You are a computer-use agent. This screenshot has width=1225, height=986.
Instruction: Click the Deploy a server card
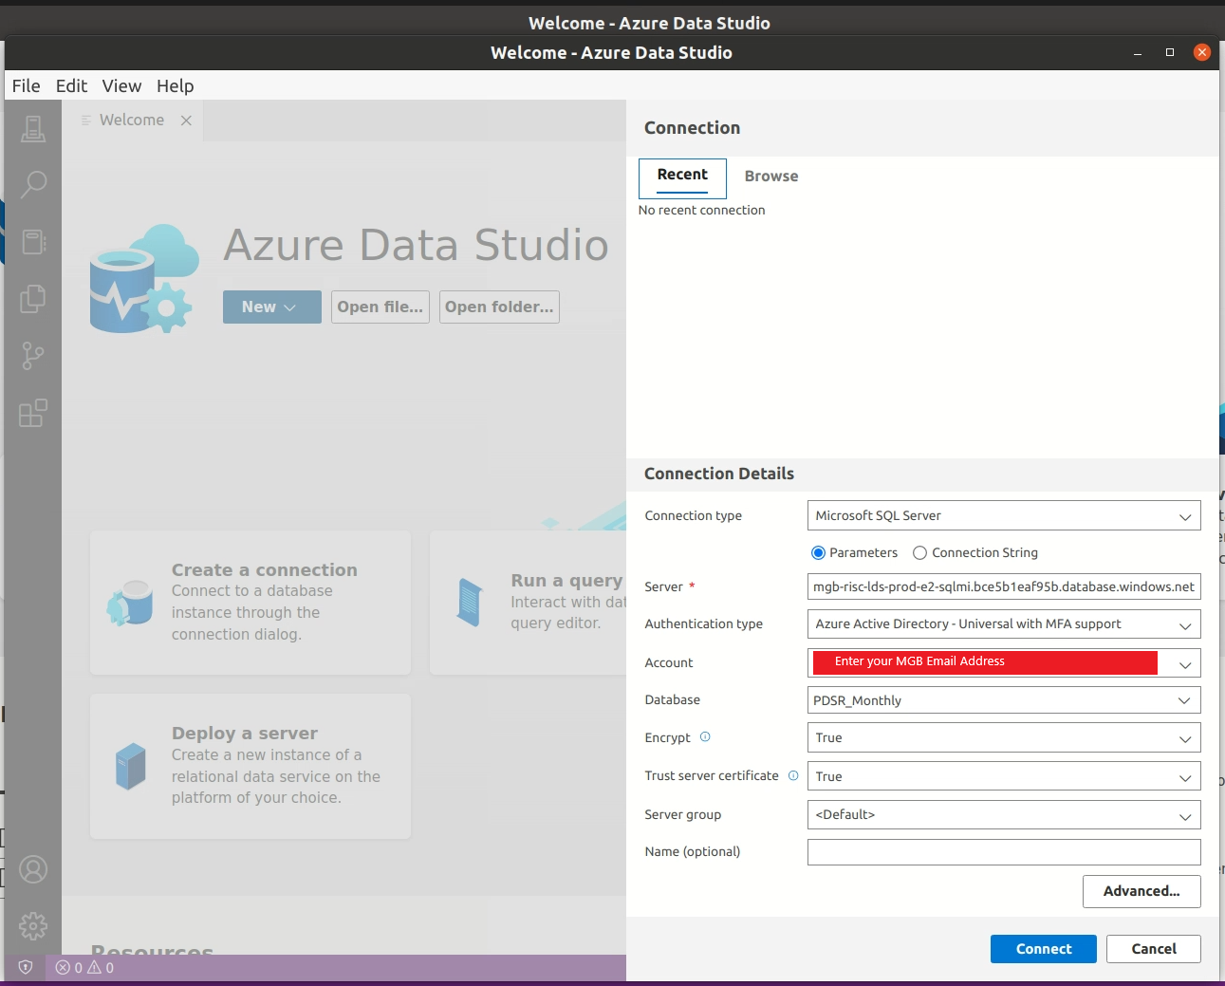251,766
